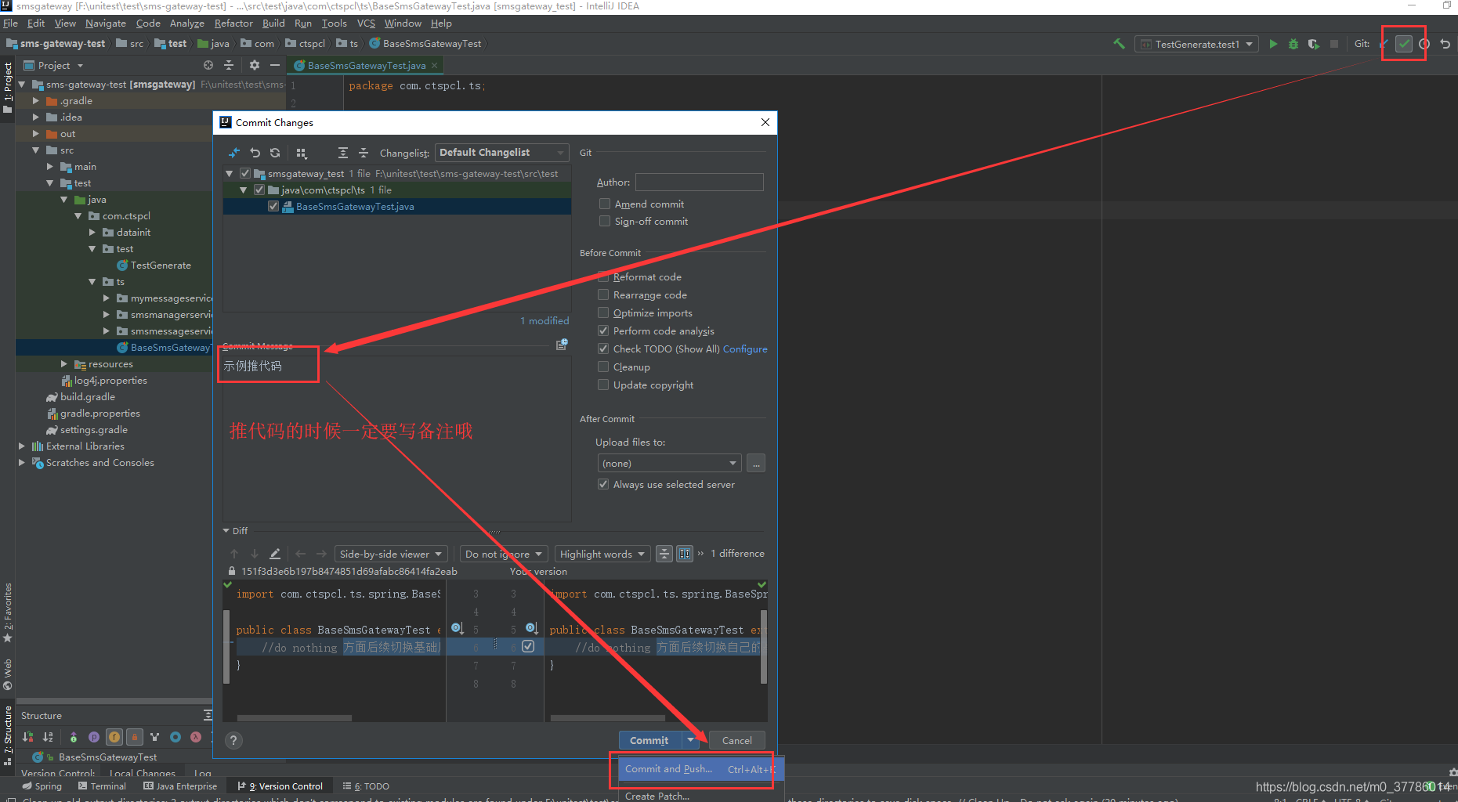This screenshot has width=1458, height=802.
Task: Click Sort by Visibility icon in Structure
Action: click(x=28, y=737)
